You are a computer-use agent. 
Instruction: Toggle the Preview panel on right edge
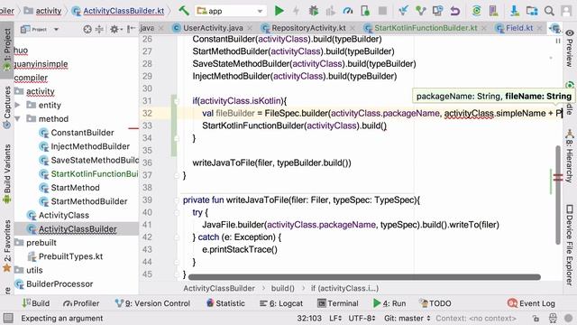coord(569,48)
